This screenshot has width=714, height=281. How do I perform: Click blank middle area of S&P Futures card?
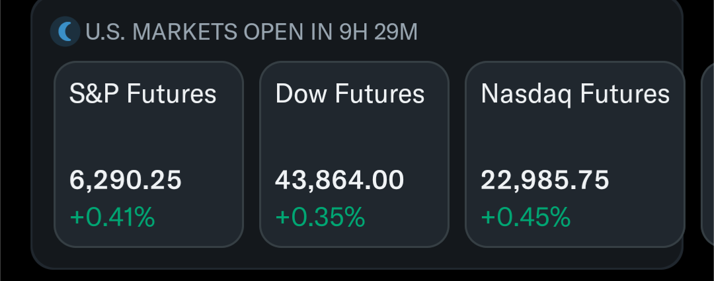click(x=149, y=138)
